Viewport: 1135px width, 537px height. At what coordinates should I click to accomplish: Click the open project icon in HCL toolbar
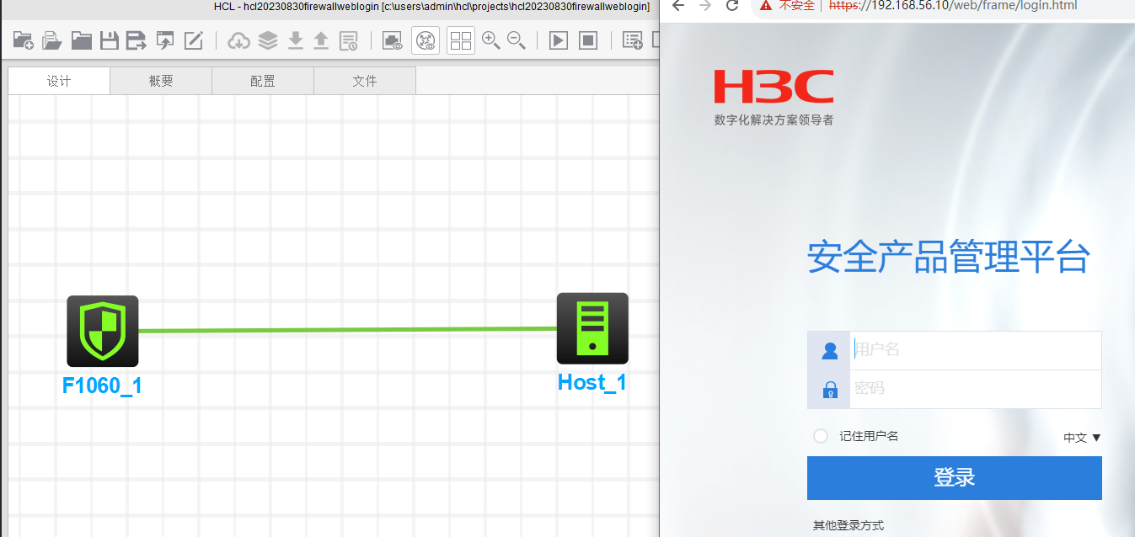(x=52, y=40)
